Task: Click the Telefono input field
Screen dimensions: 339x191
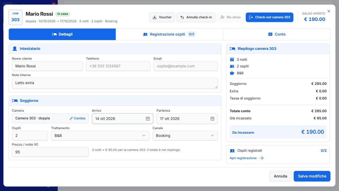Action: coord(118,66)
